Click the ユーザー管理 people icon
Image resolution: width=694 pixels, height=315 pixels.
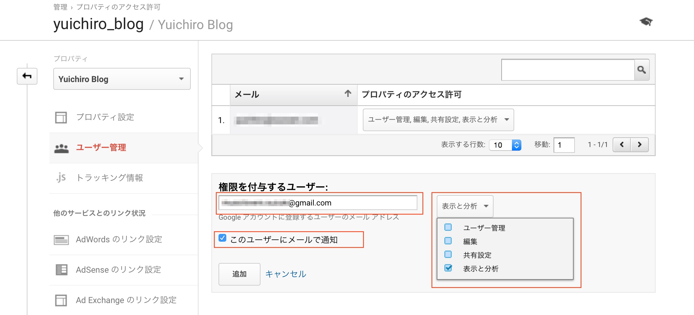61,148
